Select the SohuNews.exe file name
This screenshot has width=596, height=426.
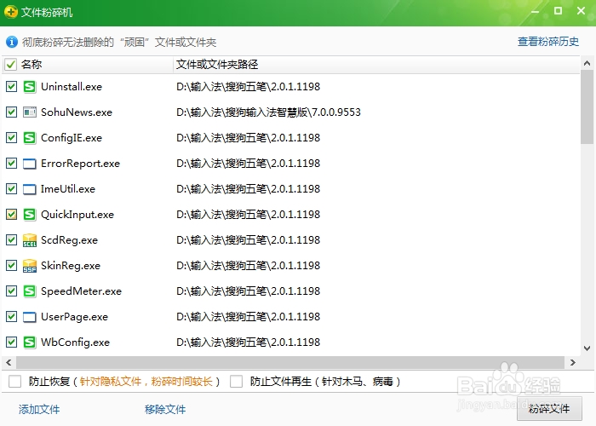click(x=77, y=112)
